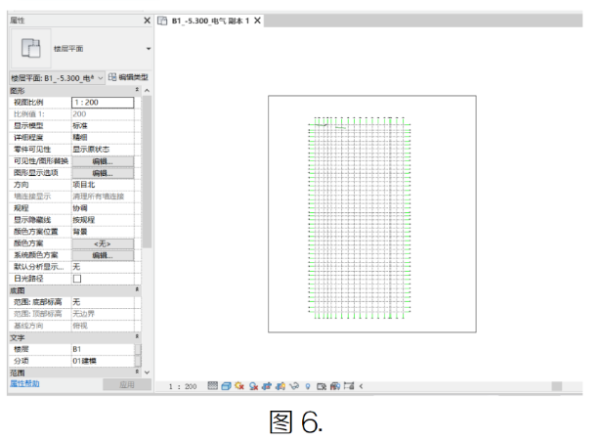Click the 应用 apply button
The width and height of the screenshot is (603, 439).
pos(127,385)
